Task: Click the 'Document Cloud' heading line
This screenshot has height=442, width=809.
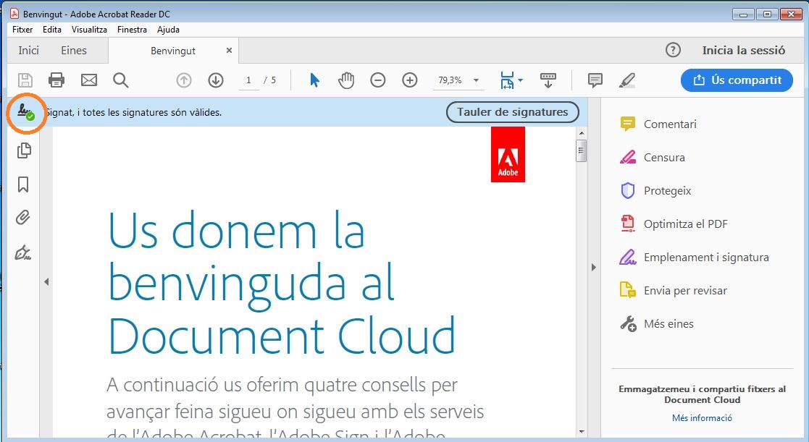Action: pos(282,336)
